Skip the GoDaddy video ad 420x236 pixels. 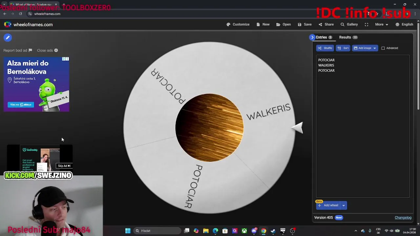pyautogui.click(x=64, y=166)
